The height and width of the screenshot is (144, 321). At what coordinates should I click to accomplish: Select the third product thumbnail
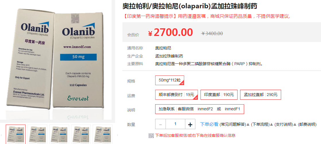click(x=59, y=134)
